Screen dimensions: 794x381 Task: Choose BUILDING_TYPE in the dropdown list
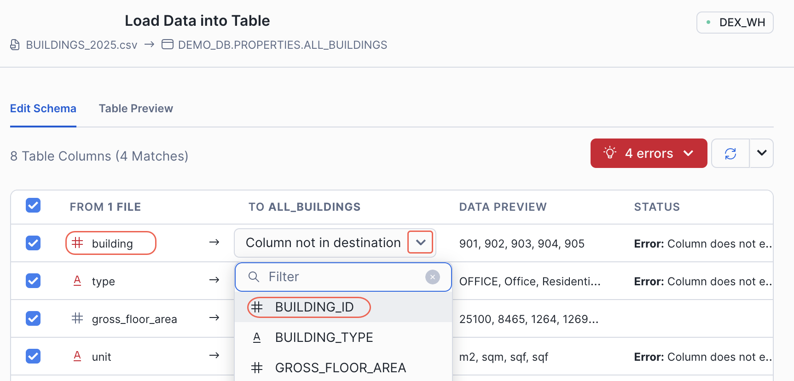[x=324, y=338]
